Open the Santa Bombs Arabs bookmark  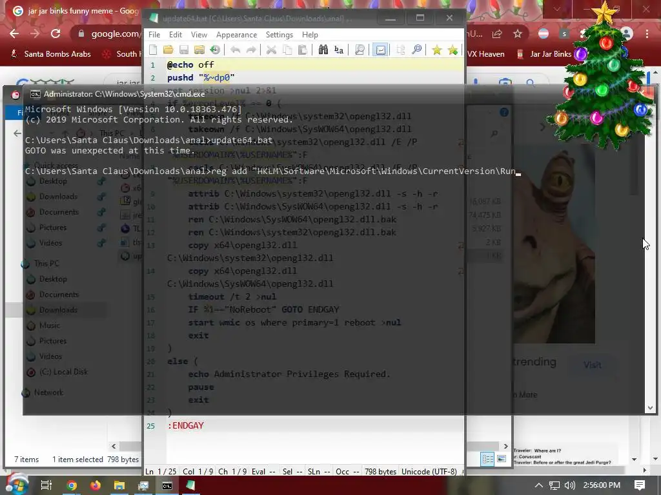50,54
